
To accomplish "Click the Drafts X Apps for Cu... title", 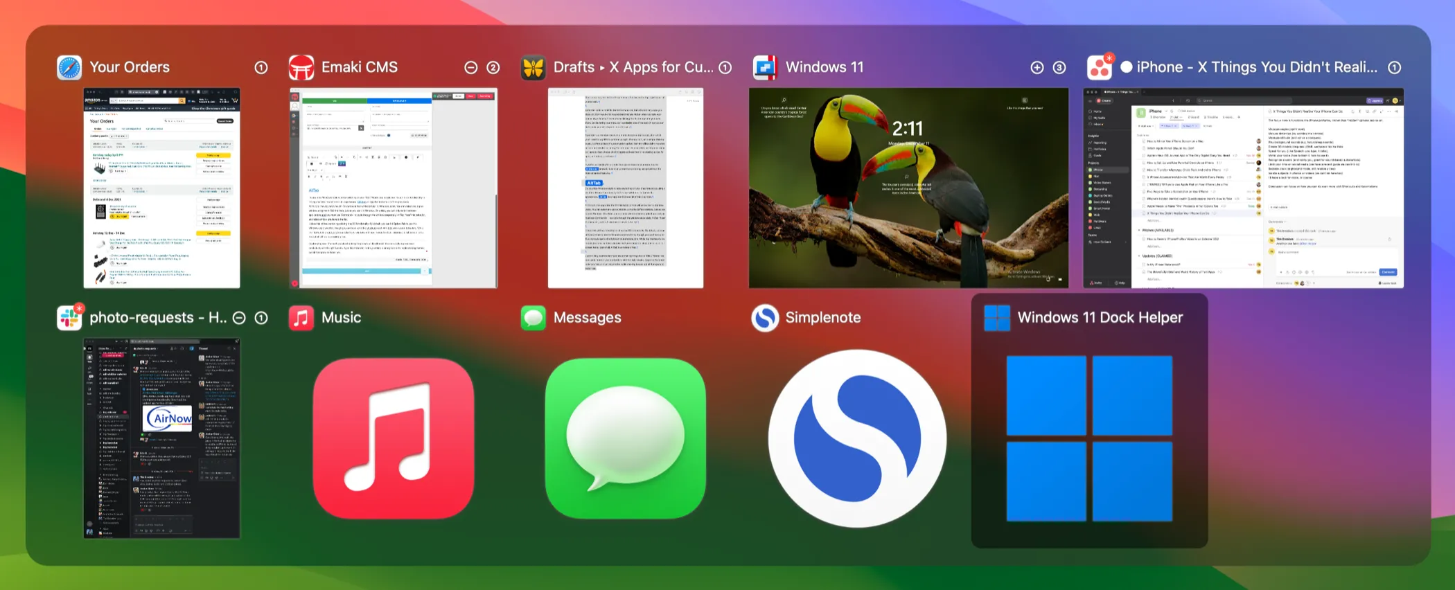I will click(x=633, y=67).
